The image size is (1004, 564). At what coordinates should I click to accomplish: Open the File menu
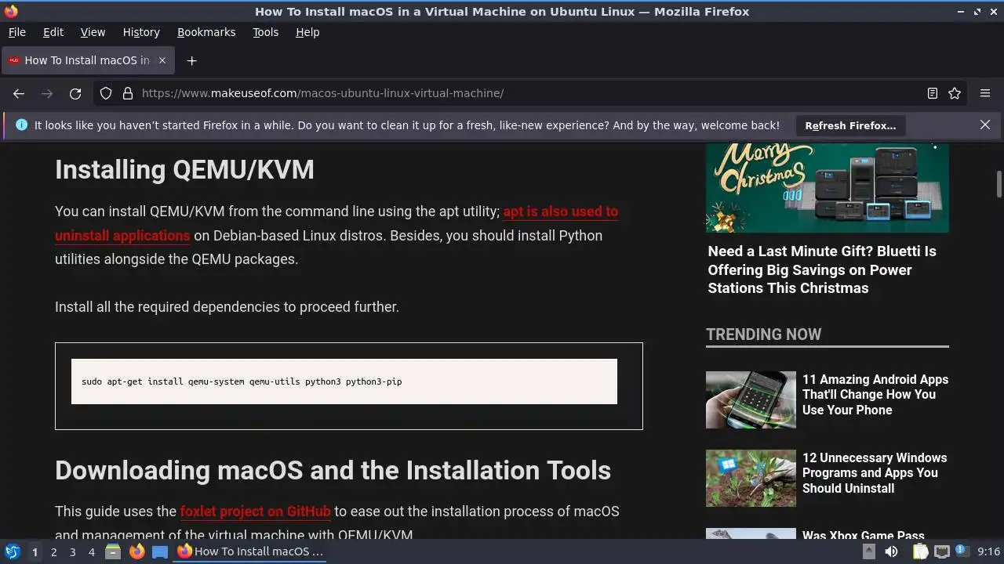(16, 32)
